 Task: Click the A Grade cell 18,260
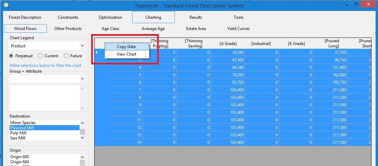click(x=228, y=52)
